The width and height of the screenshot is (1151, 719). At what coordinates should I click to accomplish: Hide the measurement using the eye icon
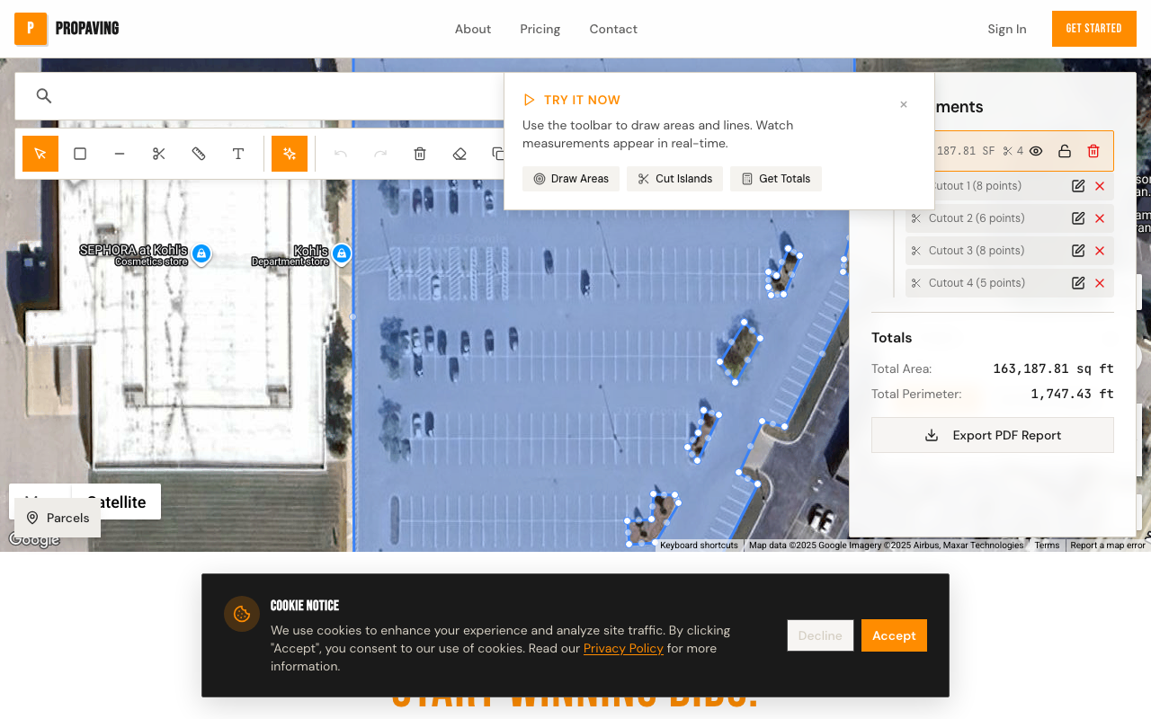(1036, 151)
